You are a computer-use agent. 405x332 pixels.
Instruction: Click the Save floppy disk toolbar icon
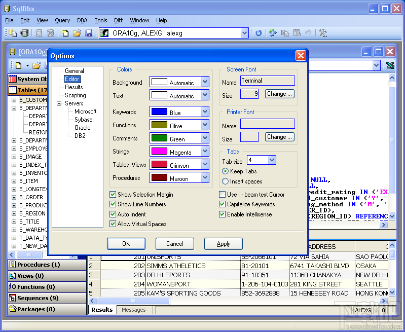click(x=89, y=33)
